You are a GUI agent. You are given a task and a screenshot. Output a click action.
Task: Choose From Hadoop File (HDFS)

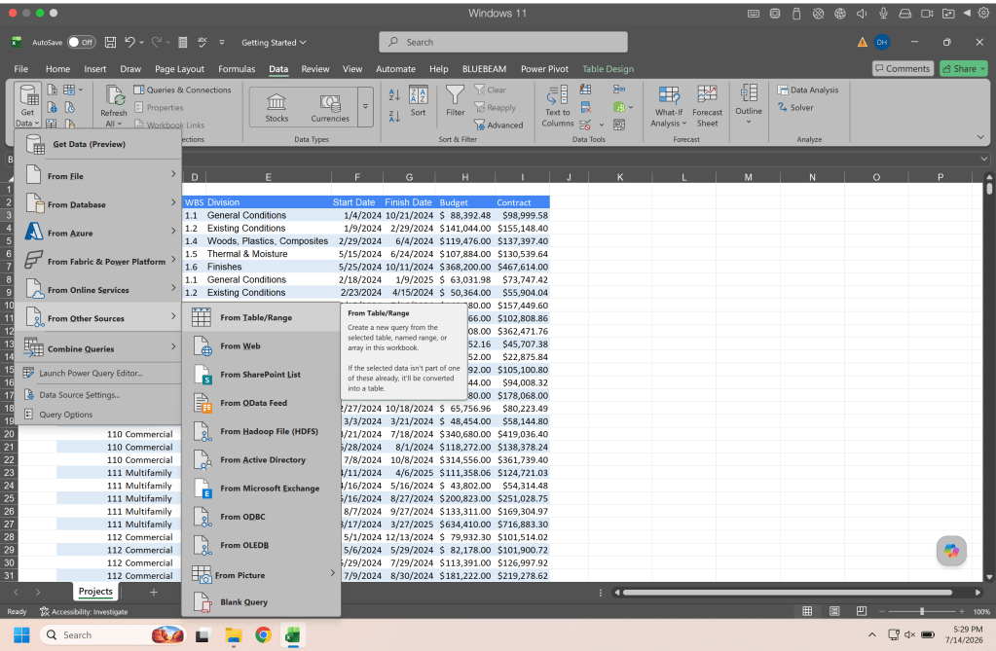click(261, 431)
